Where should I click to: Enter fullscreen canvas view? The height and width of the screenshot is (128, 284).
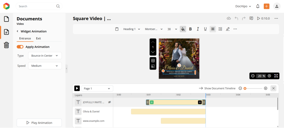276,76
